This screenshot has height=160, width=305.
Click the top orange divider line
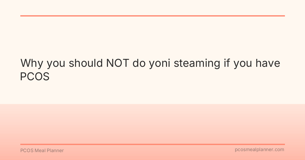click(152, 16)
